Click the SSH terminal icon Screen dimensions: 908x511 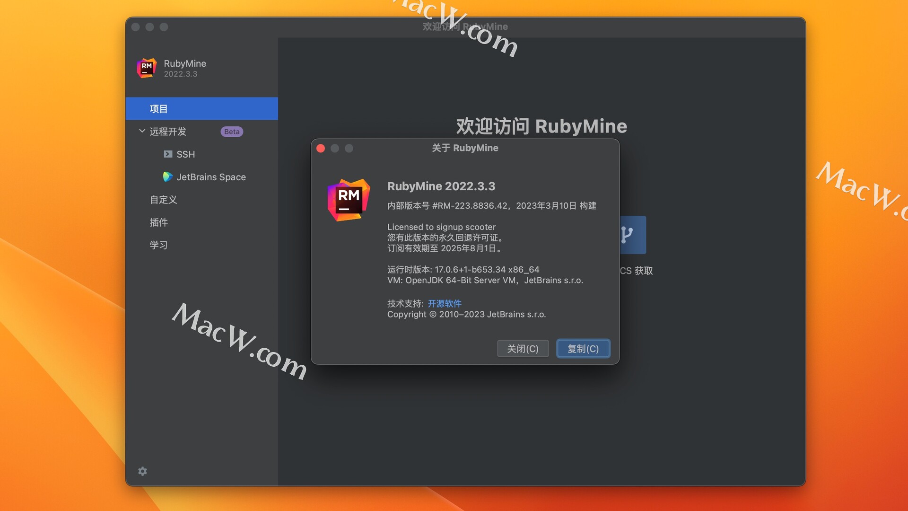(168, 154)
